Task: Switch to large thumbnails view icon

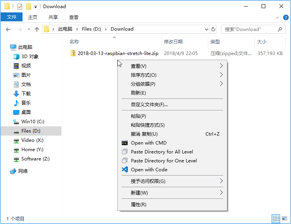Action: [x=284, y=219]
